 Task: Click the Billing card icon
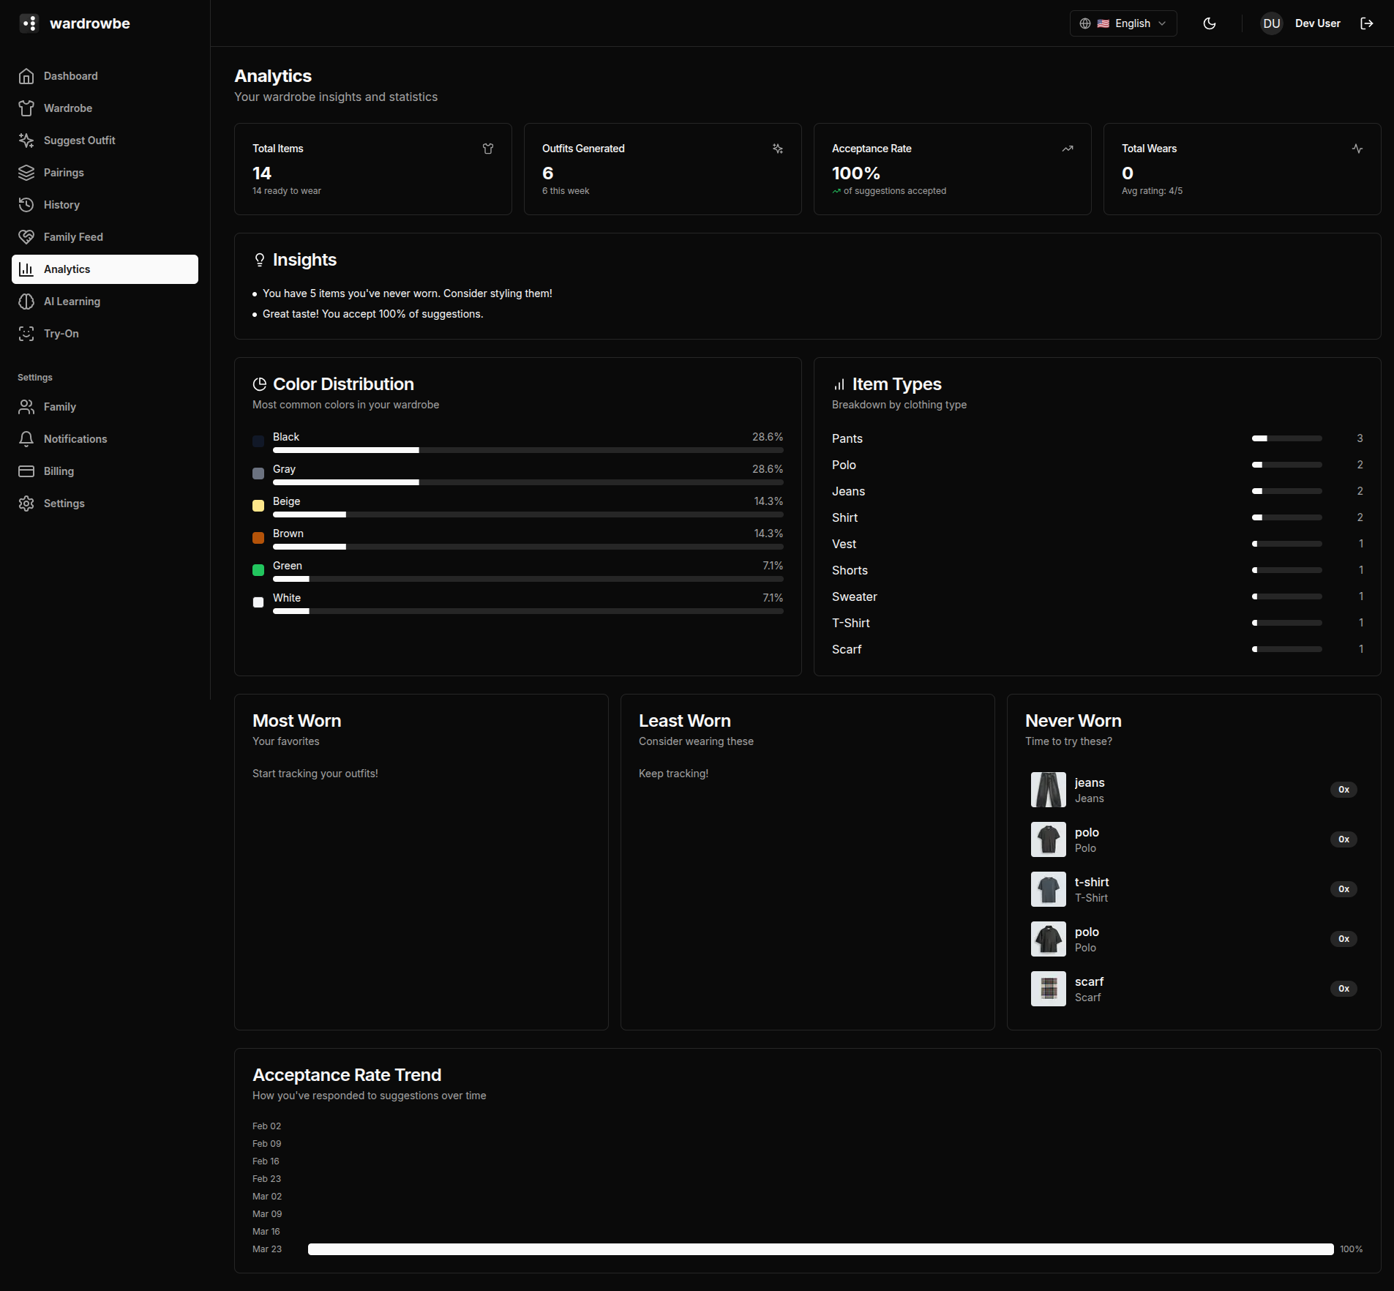[26, 471]
